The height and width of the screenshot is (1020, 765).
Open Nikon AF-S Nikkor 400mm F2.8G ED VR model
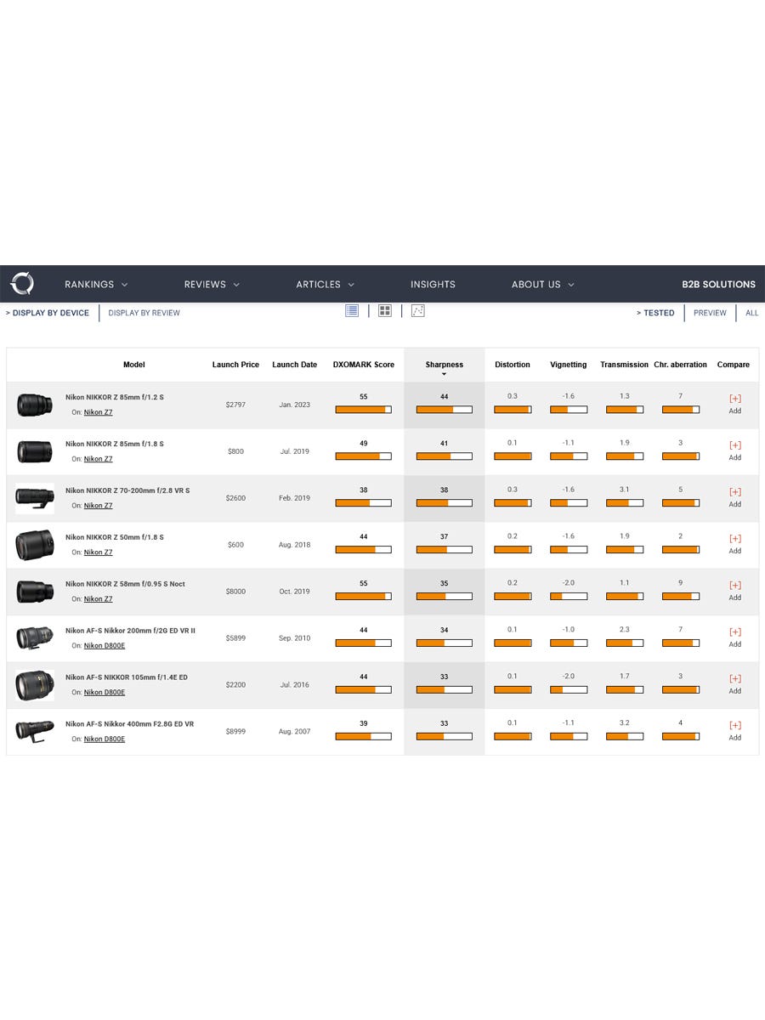tap(129, 724)
